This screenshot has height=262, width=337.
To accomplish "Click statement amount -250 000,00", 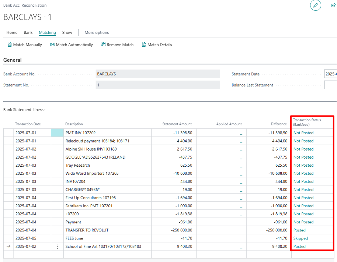I will [182, 230].
